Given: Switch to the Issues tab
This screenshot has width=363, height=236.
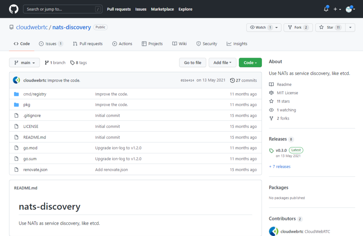Looking at the screenshot, I should tap(51, 44).
